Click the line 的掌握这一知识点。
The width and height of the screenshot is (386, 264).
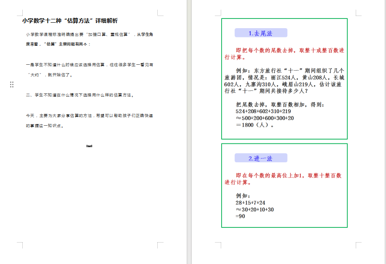tap(45, 126)
